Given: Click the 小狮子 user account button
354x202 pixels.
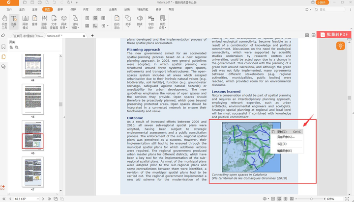Looking at the screenshot, I should [x=322, y=2].
